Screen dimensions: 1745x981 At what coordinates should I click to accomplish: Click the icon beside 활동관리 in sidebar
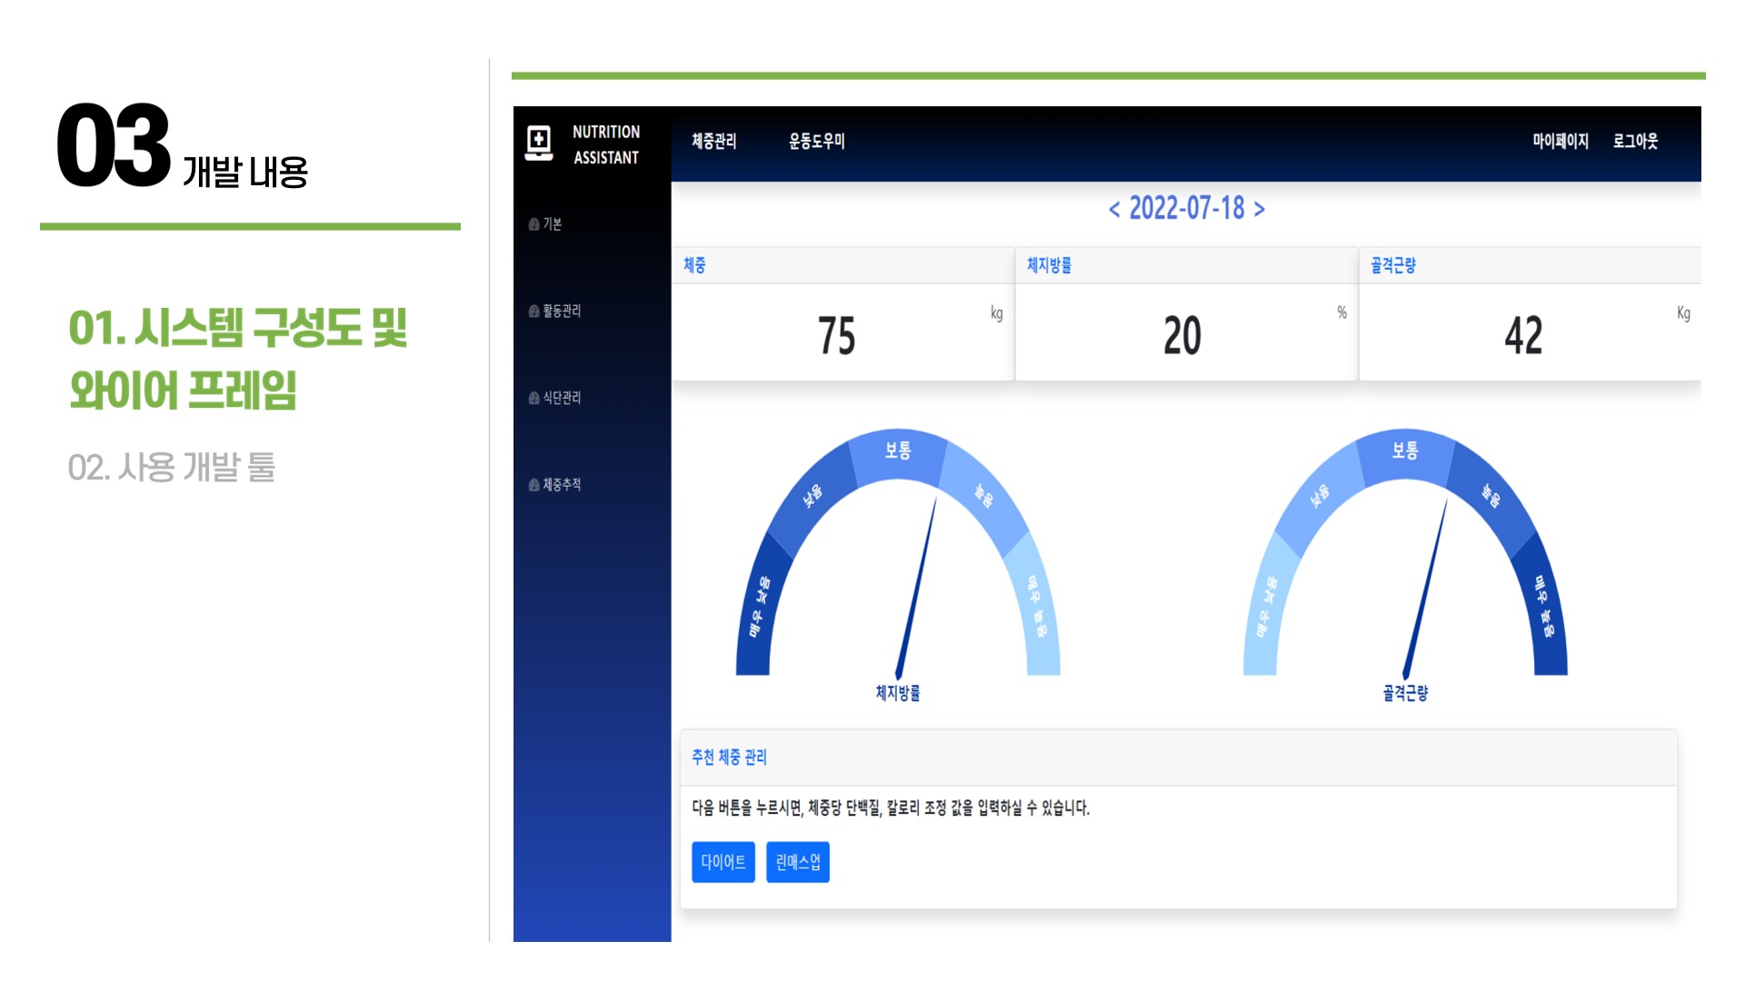pyautogui.click(x=533, y=312)
